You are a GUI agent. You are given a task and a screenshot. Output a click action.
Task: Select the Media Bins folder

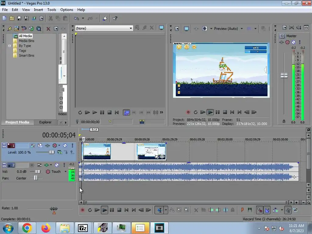tap(27, 41)
